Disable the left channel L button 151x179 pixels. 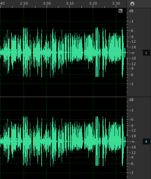pyautogui.click(x=146, y=53)
